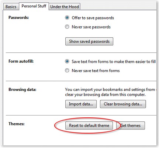Open the Under the Hood tab
This screenshot has height=148, width=159.
65,7
